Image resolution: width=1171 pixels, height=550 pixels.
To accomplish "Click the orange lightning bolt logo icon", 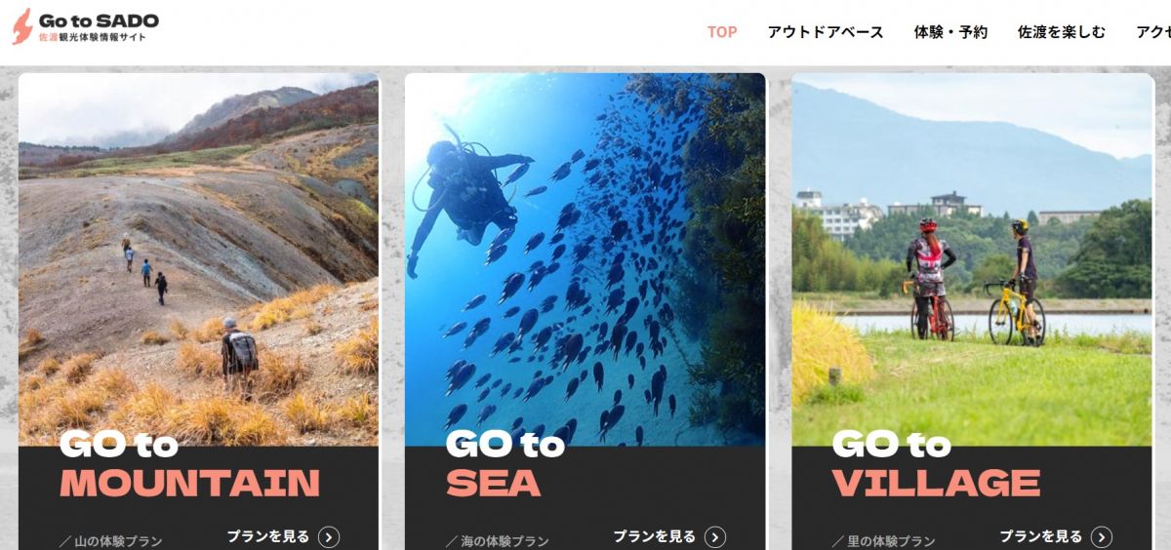I will click(x=21, y=26).
